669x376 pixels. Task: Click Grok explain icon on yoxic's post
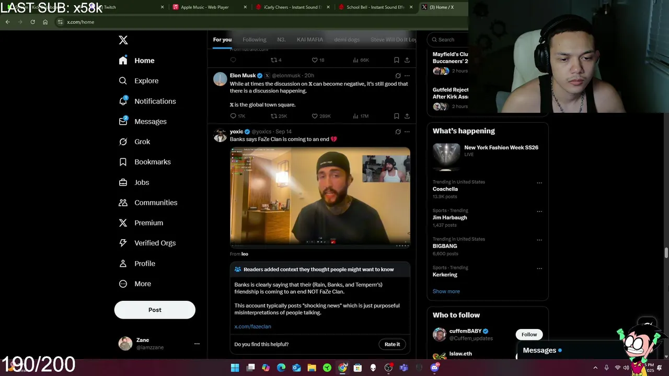click(398, 132)
